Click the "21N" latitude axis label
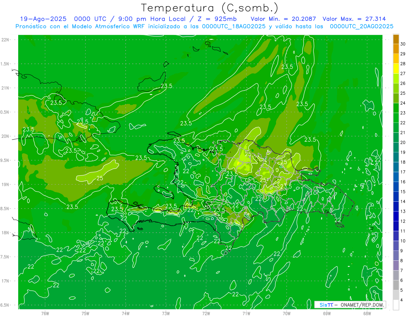 tap(5, 88)
